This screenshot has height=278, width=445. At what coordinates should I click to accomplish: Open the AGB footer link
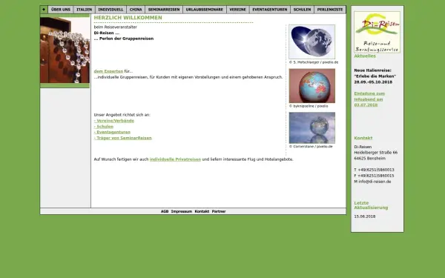[165, 211]
